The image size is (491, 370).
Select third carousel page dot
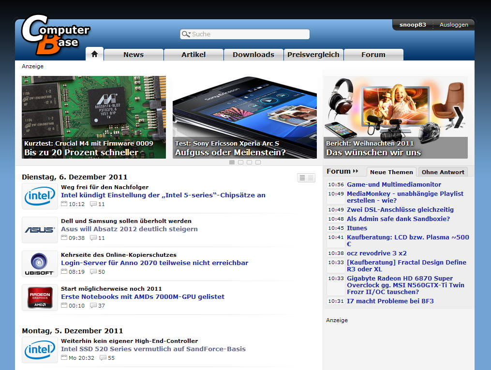click(249, 162)
